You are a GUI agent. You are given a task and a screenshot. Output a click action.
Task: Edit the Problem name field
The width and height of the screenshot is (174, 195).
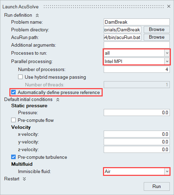(136, 22)
